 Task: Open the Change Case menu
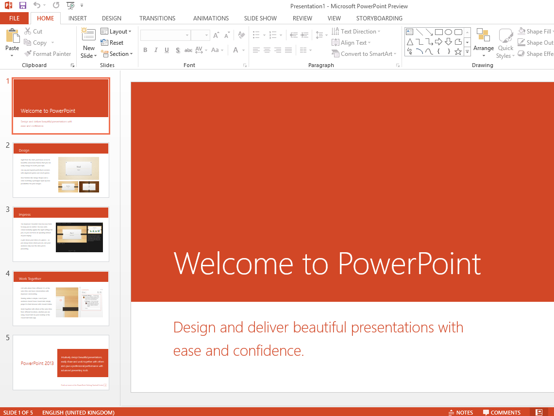click(218, 50)
